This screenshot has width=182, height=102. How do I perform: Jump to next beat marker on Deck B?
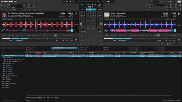point(109,41)
